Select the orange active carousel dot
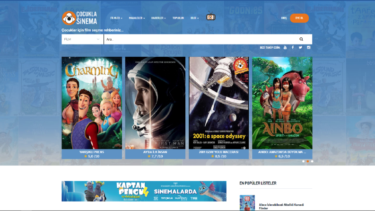 point(307,161)
